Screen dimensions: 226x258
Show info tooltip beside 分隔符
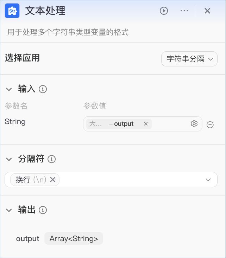pyautogui.click(x=52, y=159)
